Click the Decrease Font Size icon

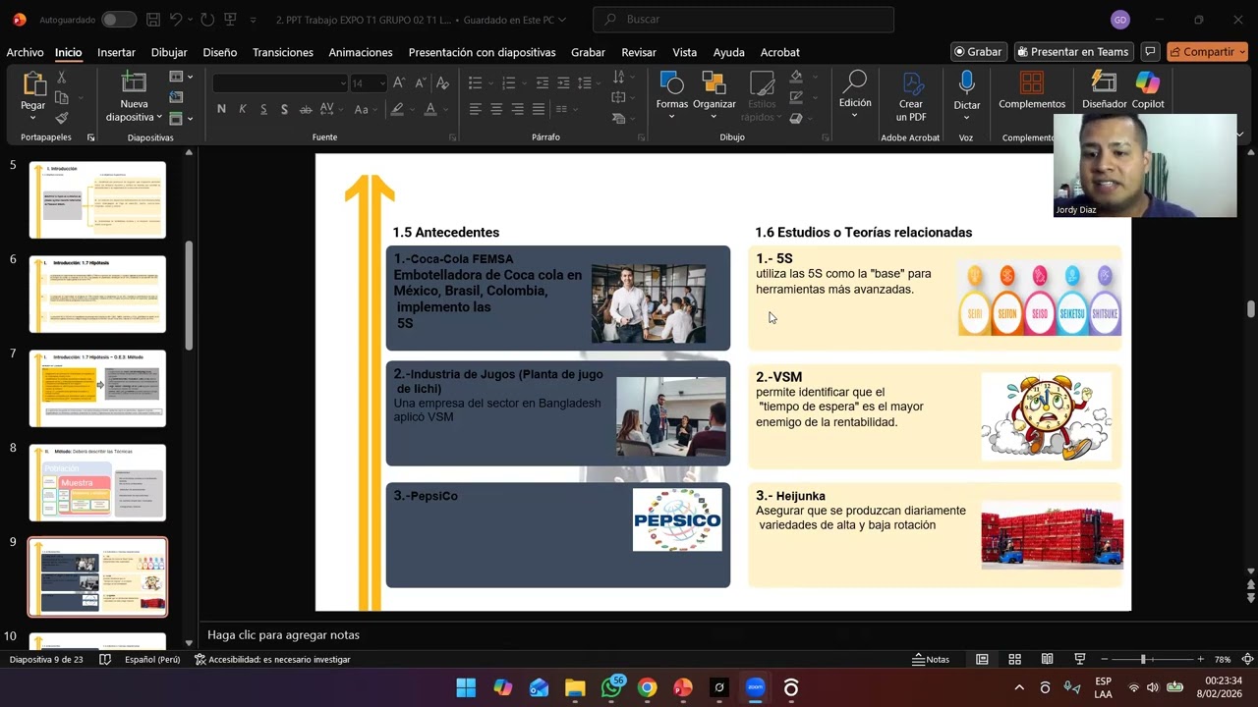pyautogui.click(x=419, y=83)
